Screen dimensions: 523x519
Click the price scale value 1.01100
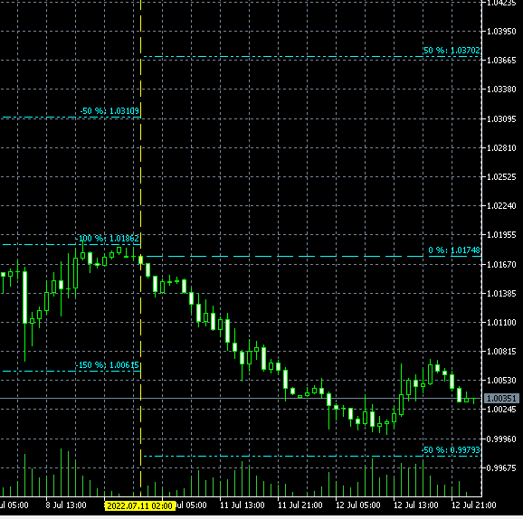coord(501,323)
